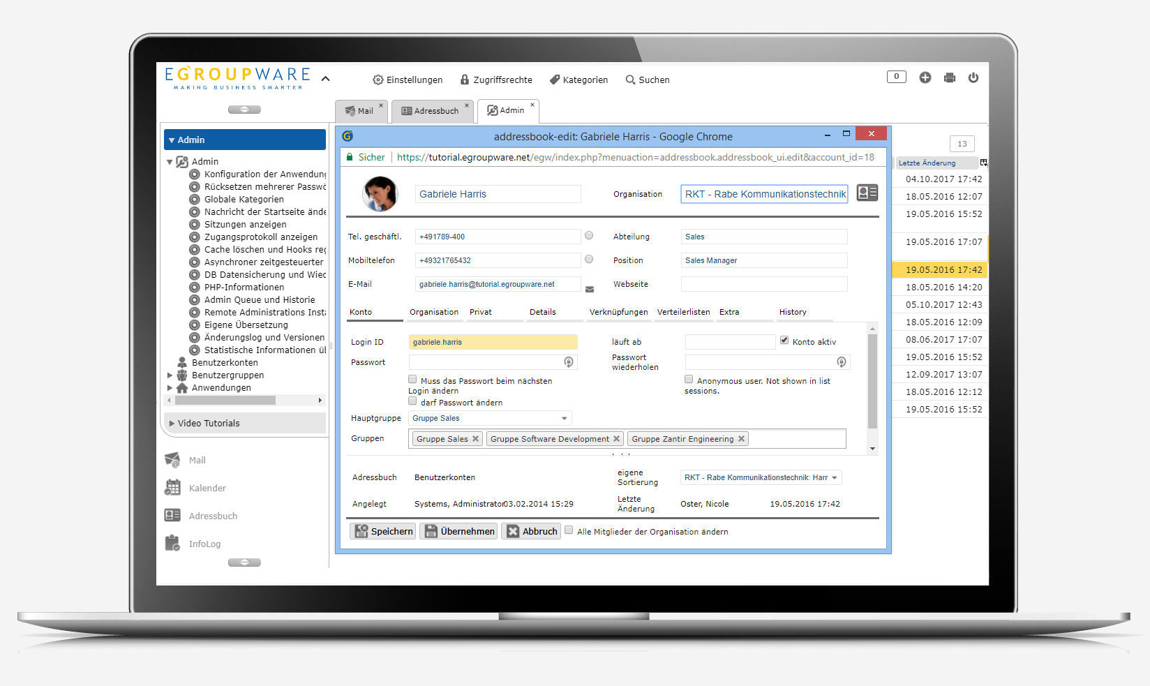This screenshot has height=686, width=1150.
Task: Click the Speichern button
Action: coord(382,531)
